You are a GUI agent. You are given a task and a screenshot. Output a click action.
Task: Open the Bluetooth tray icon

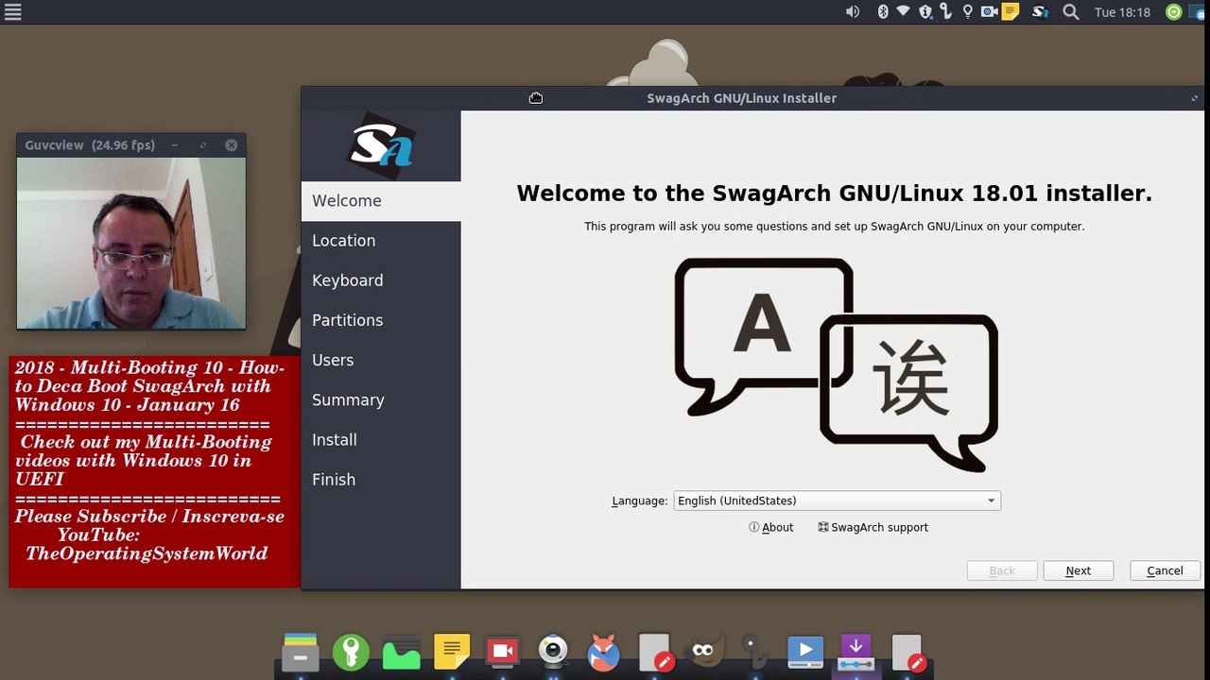pos(883,12)
